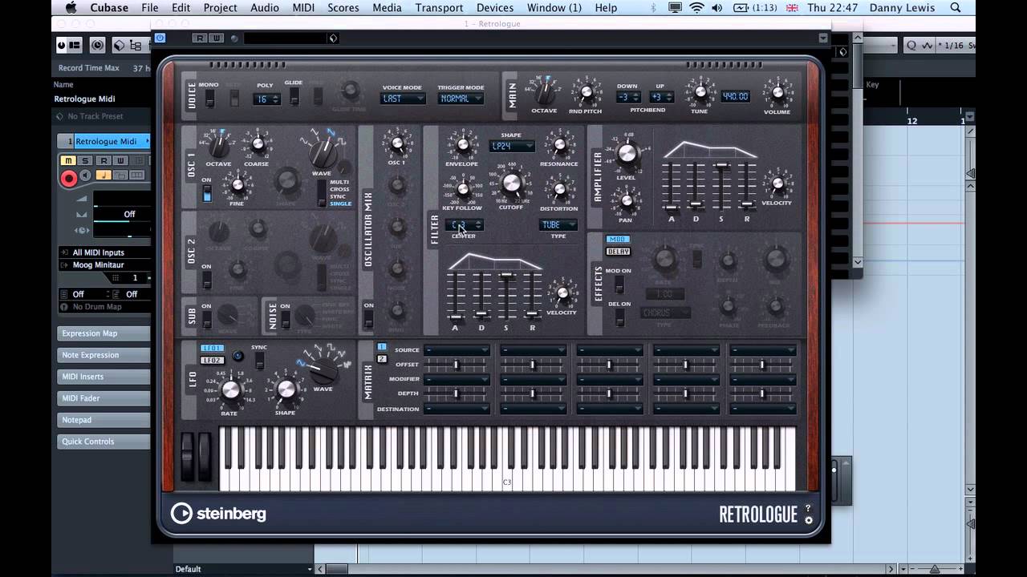Click the track monitor speaker button
1027x577 pixels.
click(86, 176)
